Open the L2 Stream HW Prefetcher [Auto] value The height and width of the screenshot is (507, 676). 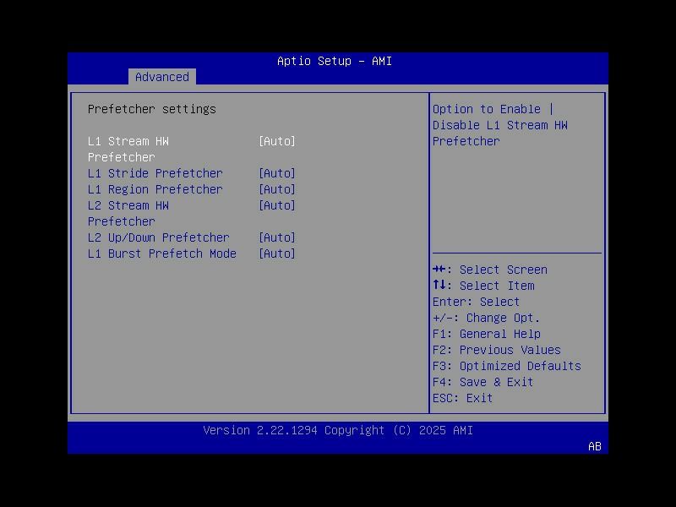click(x=277, y=205)
